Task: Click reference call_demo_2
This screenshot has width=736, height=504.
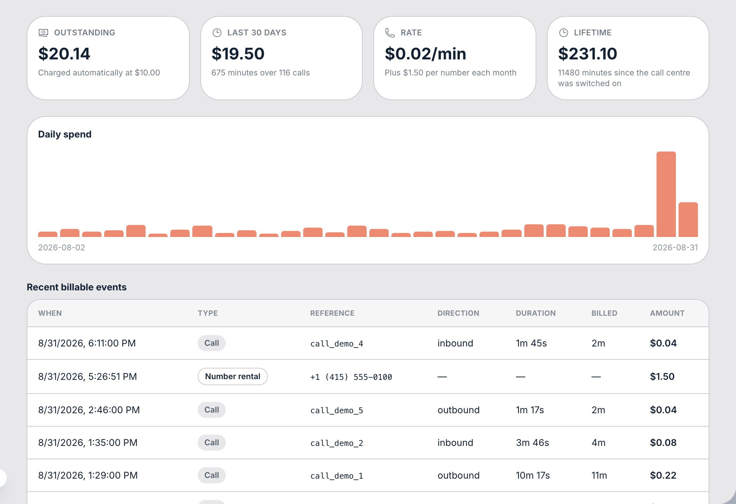Action: click(x=337, y=443)
